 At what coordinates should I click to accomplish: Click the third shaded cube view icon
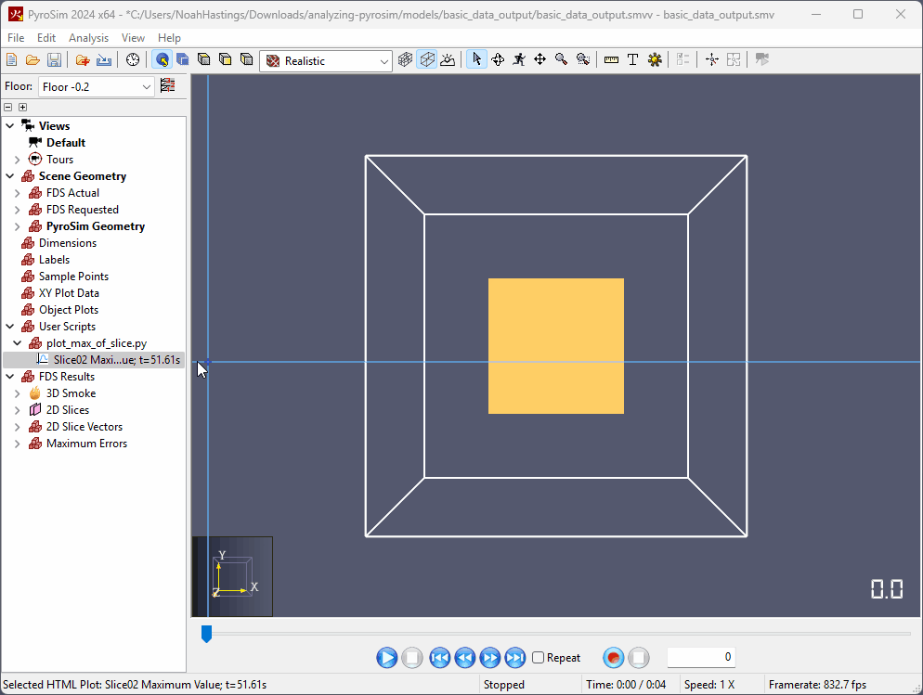pyautogui.click(x=247, y=60)
